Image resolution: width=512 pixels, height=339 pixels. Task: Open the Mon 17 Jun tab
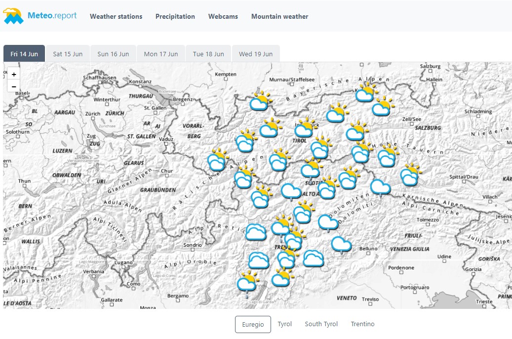pyautogui.click(x=161, y=54)
